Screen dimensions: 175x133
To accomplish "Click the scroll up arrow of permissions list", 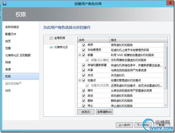I will (166, 44).
